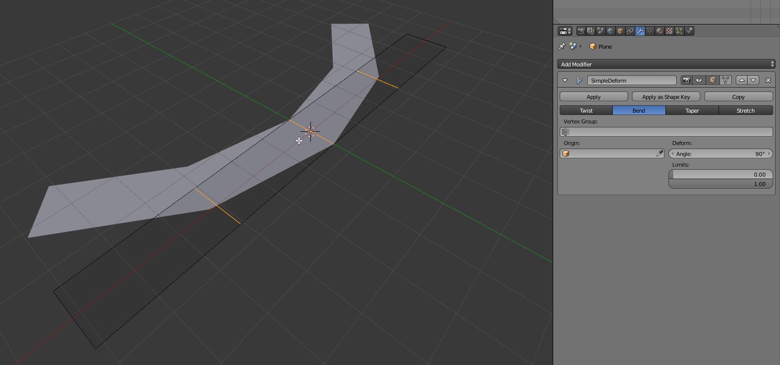
Task: Open the Render Layers properties tab
Action: pos(591,31)
